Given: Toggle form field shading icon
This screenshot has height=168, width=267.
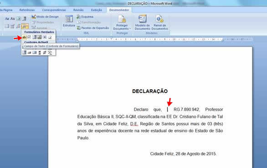Looking at the screenshot, I should (x=45, y=37).
